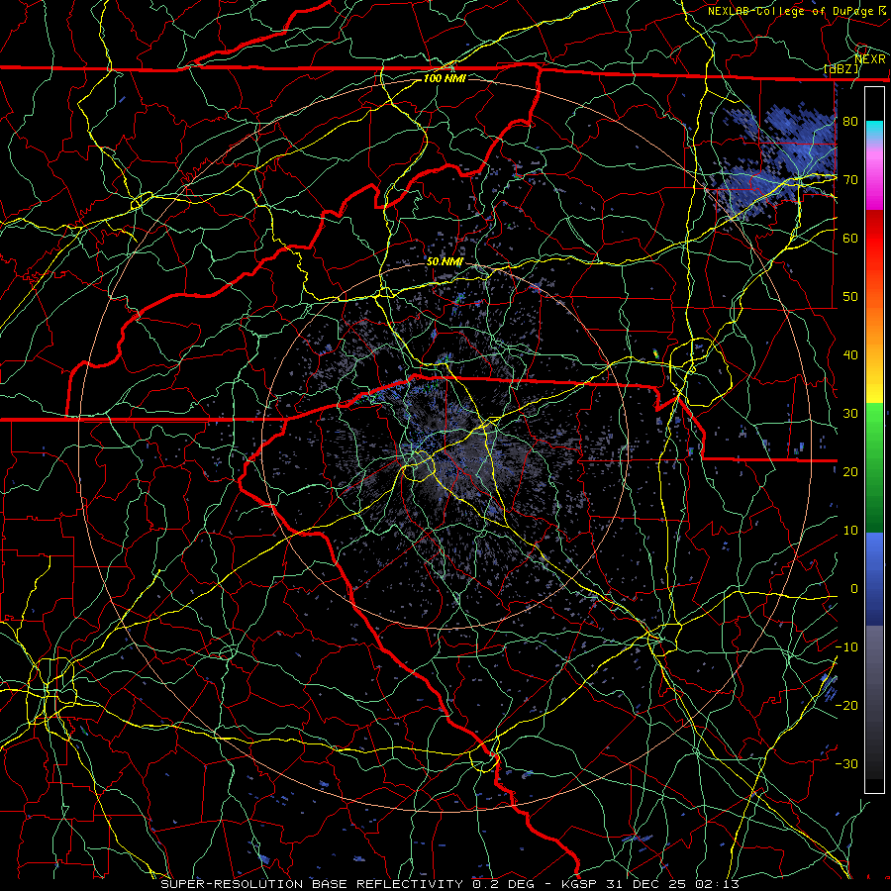Screen dimensions: 891x891
Task: Click the 70 value on the dBZ scale
Action: click(850, 179)
